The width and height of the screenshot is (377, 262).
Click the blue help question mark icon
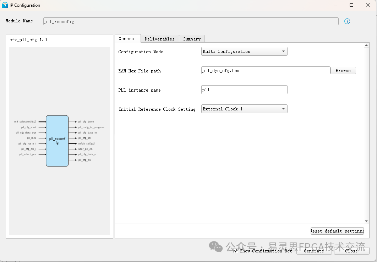[x=347, y=21]
